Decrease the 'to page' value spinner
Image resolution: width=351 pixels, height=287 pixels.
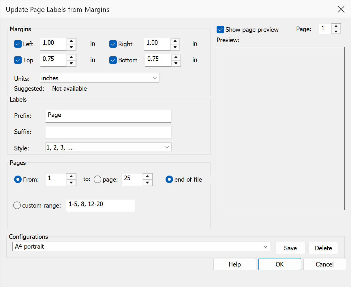click(147, 182)
